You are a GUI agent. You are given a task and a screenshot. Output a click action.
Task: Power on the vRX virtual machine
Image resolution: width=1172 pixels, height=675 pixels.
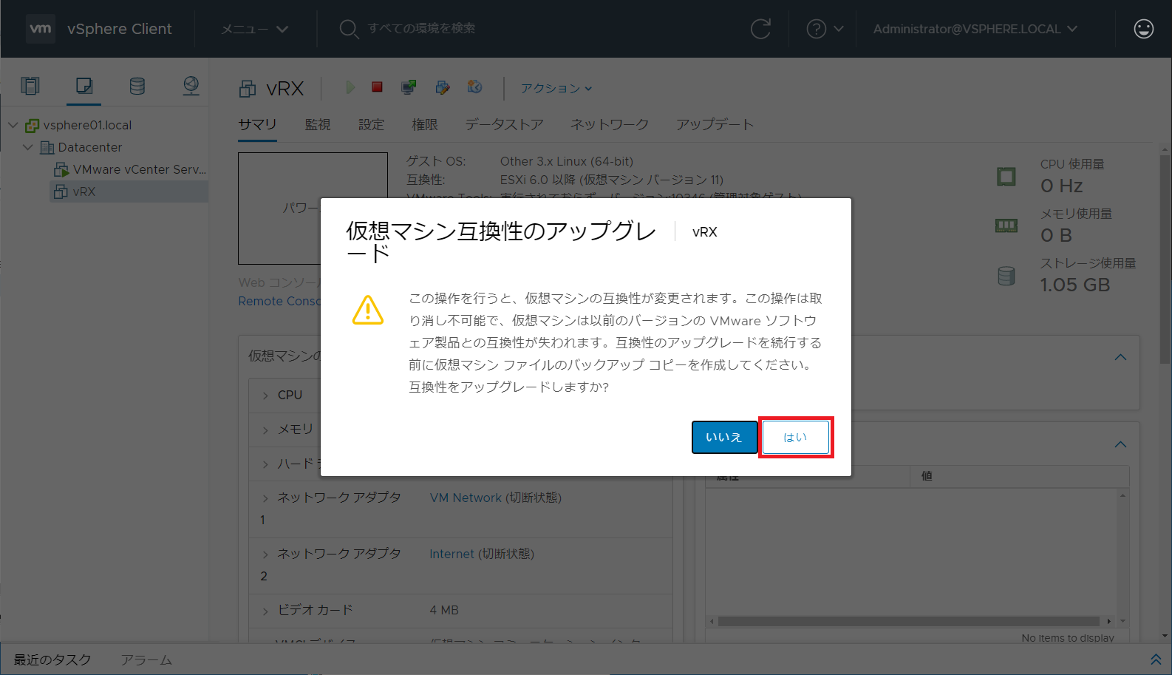[350, 87]
